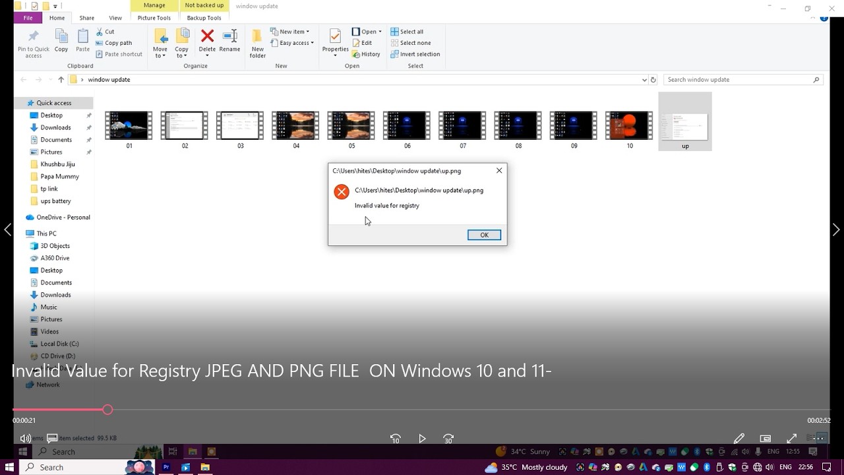Switch to the Share ribbon tab
Viewport: 844px width, 475px height.
87,18
